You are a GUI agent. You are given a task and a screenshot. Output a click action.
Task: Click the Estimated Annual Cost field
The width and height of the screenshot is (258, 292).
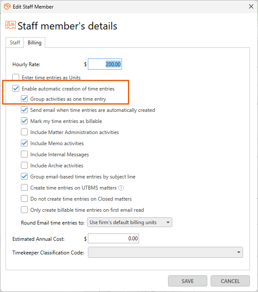coord(113,239)
